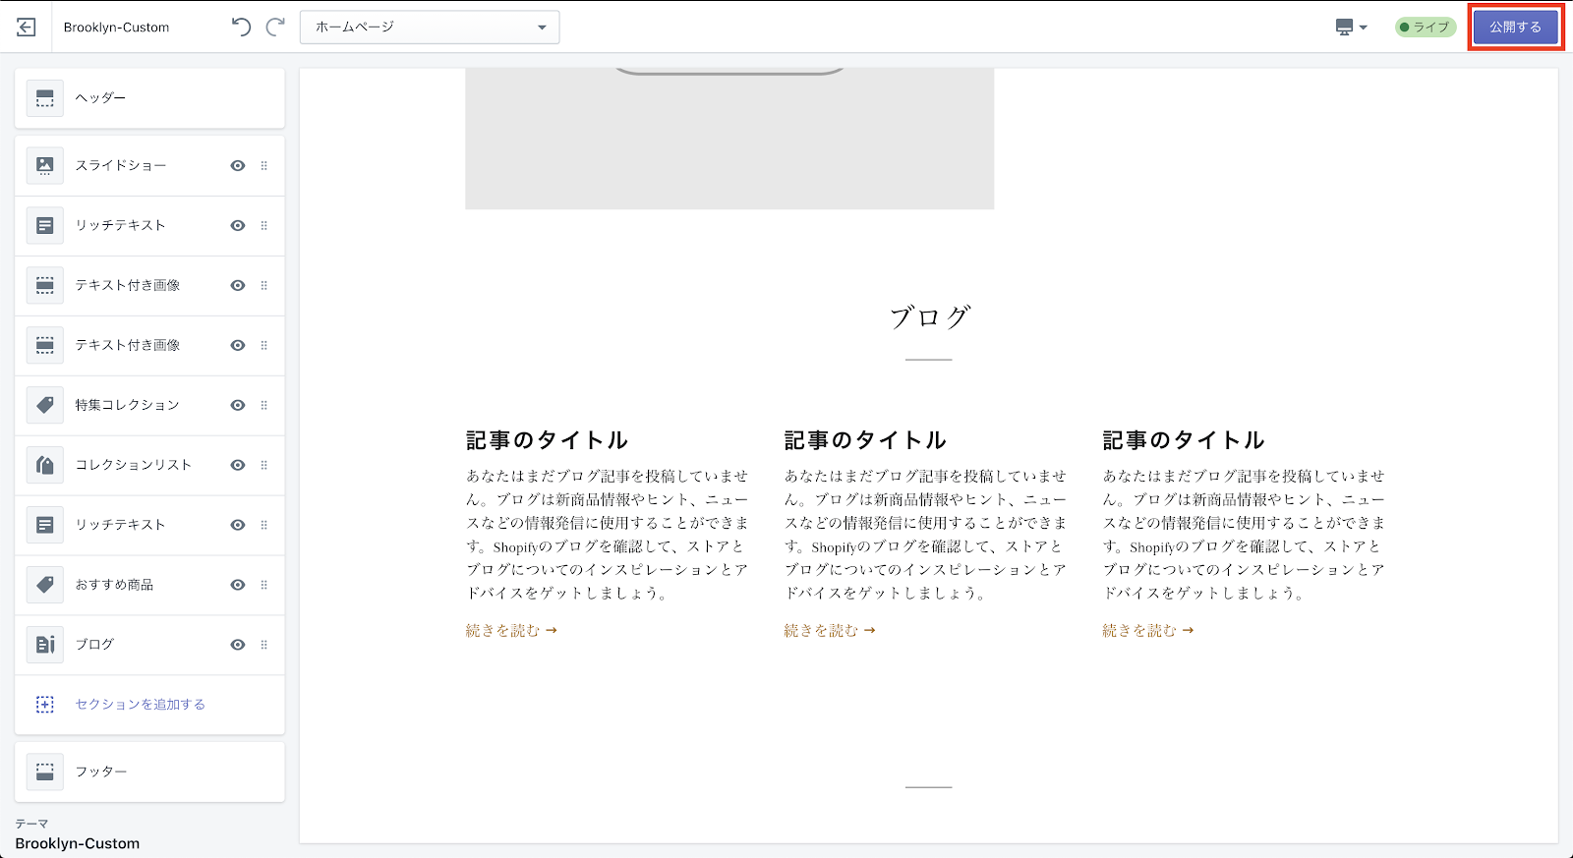
Task: Select the first テキスト付き画像 section item
Action: pyautogui.click(x=128, y=286)
